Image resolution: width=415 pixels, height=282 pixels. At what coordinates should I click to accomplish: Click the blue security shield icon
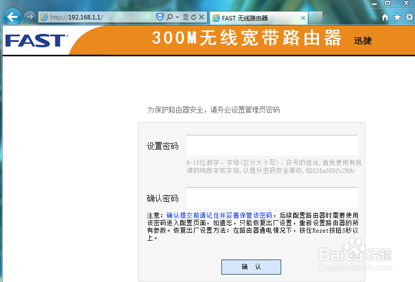160,17
